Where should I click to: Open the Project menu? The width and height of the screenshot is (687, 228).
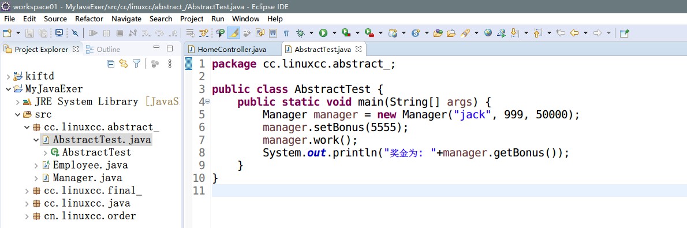click(x=192, y=19)
